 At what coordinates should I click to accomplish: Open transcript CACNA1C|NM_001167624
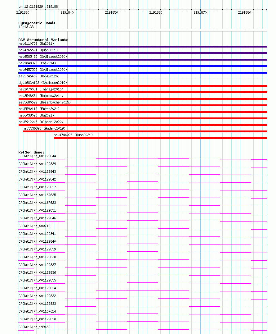(x=38, y=312)
